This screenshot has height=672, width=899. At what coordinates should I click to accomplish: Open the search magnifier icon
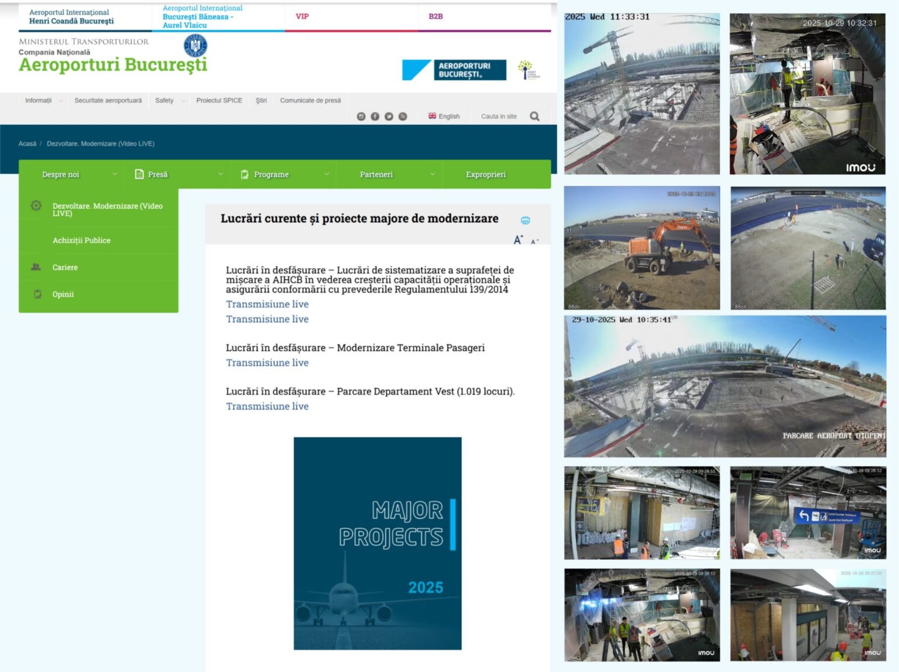[x=534, y=116]
